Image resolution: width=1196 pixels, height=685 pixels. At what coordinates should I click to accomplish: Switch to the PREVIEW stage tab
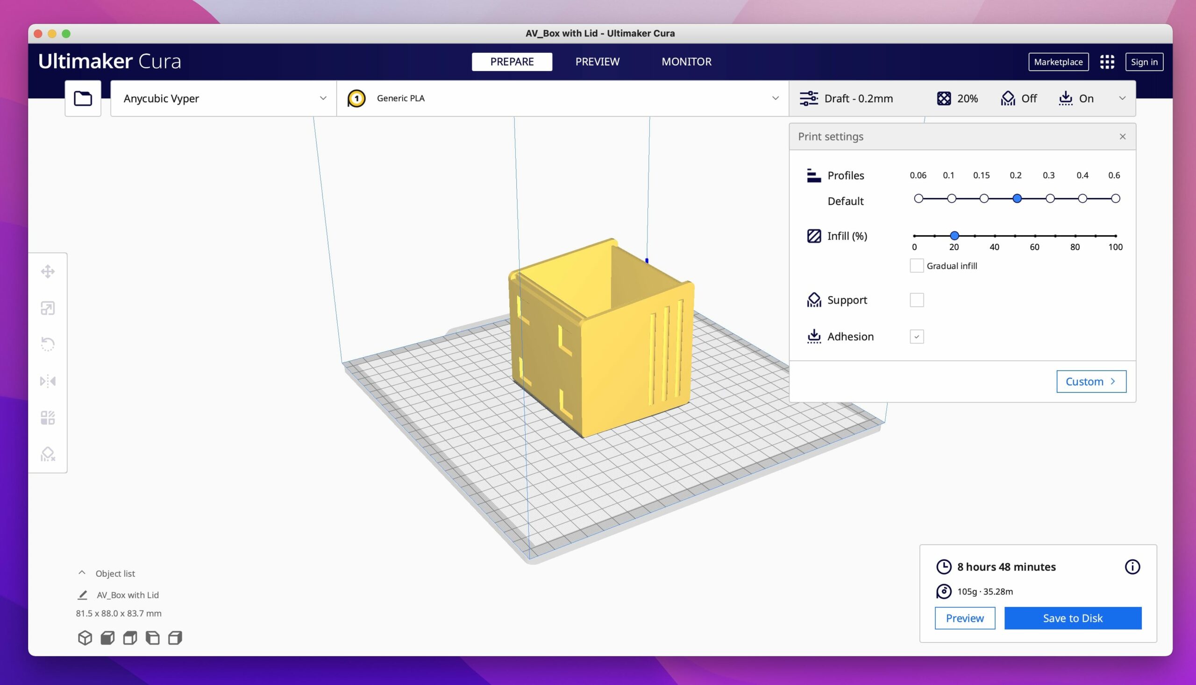pyautogui.click(x=597, y=62)
